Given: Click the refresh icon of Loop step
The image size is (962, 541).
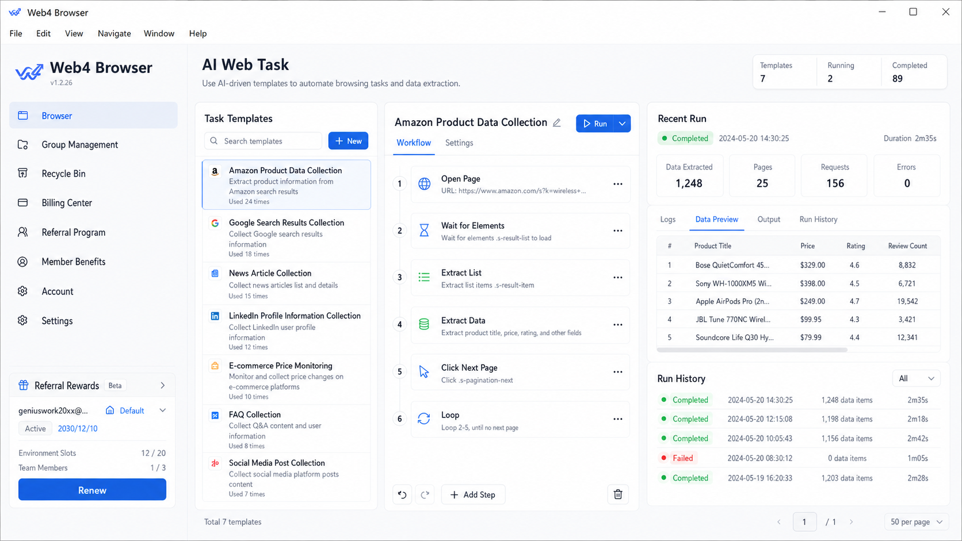Looking at the screenshot, I should 424,419.
